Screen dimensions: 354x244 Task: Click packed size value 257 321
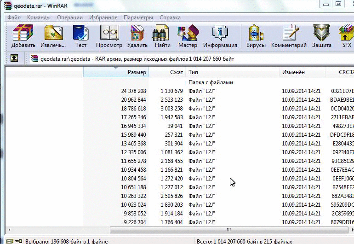pyautogui.click(x=174, y=135)
